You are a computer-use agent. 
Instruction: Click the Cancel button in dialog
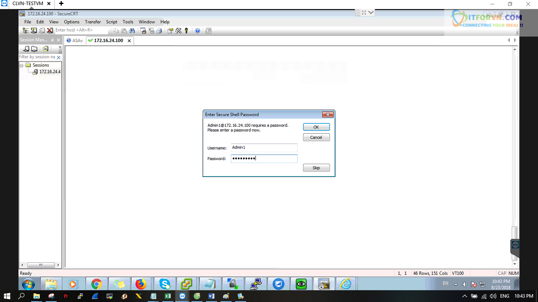[316, 137]
